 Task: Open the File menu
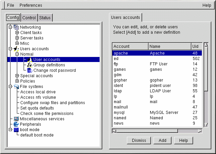click(x=10, y=5)
